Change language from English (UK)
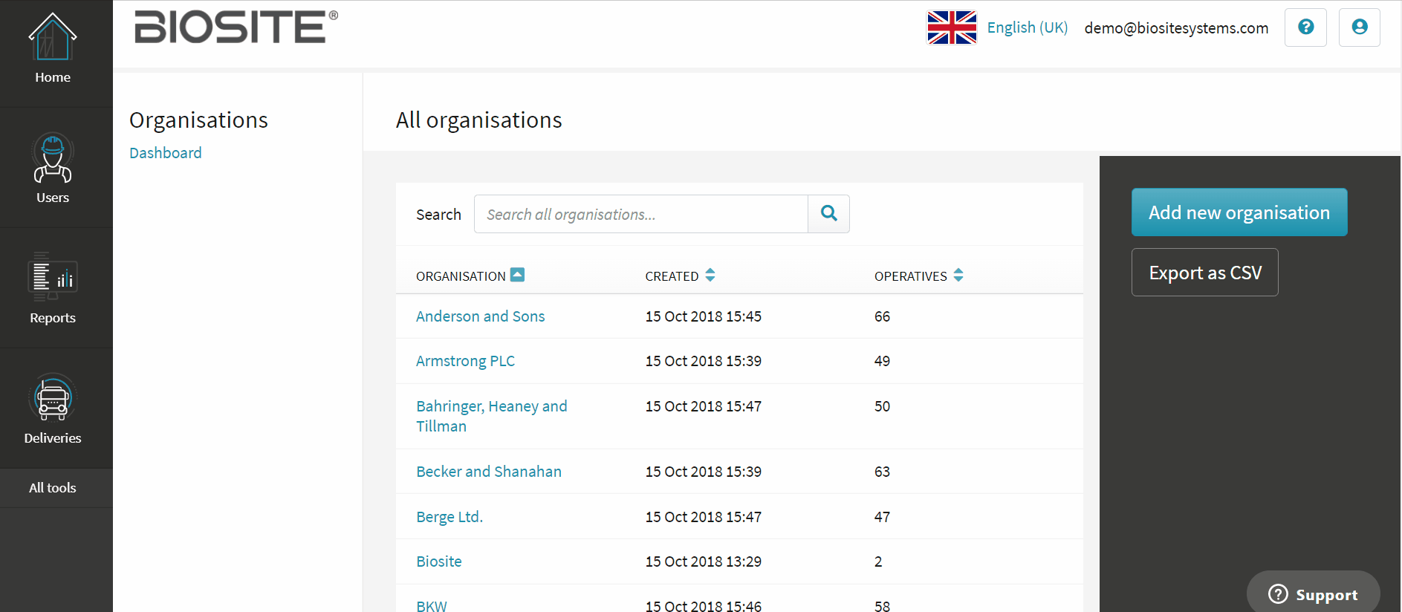This screenshot has height=612, width=1402. (x=1027, y=27)
